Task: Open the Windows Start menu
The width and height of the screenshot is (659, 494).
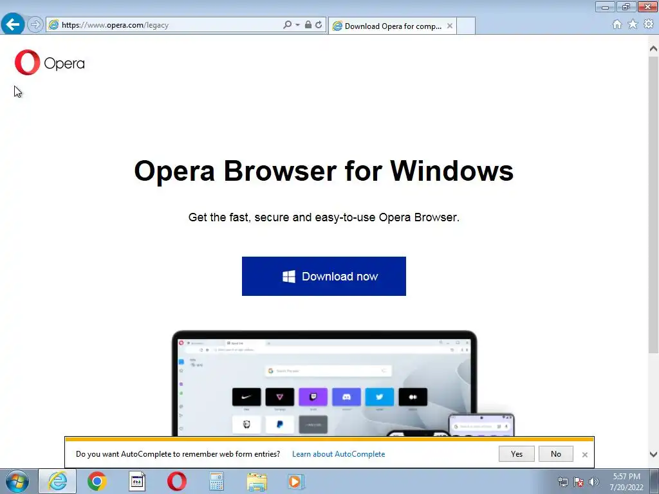Action: pos(17,481)
